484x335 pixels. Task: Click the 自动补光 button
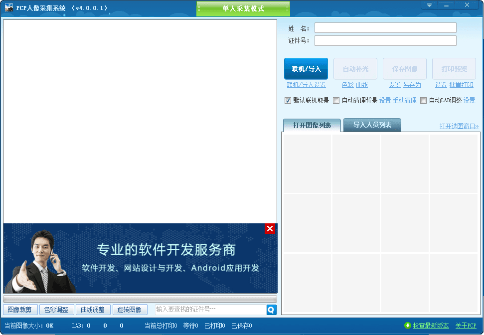point(355,69)
